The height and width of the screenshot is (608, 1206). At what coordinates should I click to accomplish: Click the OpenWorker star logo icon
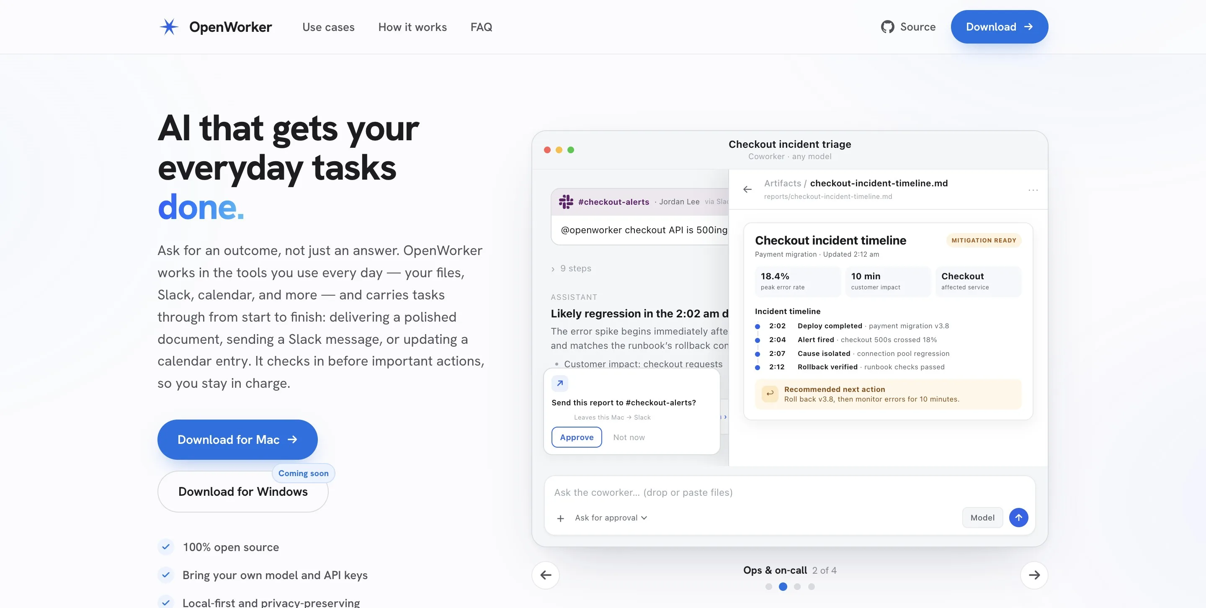tap(169, 27)
